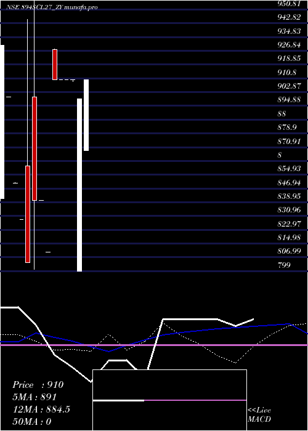Click the short red candle near 926.84
Image resolution: width=308 pixels, height=431 pixels.
click(55, 65)
